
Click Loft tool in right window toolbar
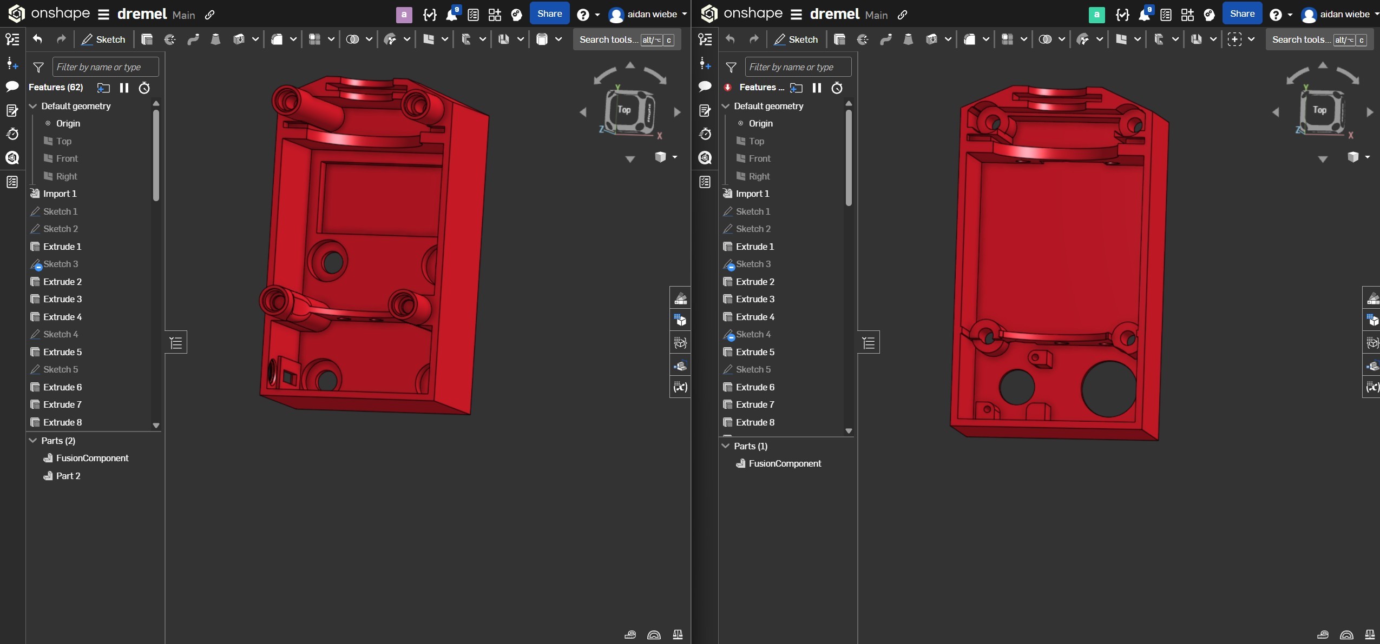pos(908,39)
